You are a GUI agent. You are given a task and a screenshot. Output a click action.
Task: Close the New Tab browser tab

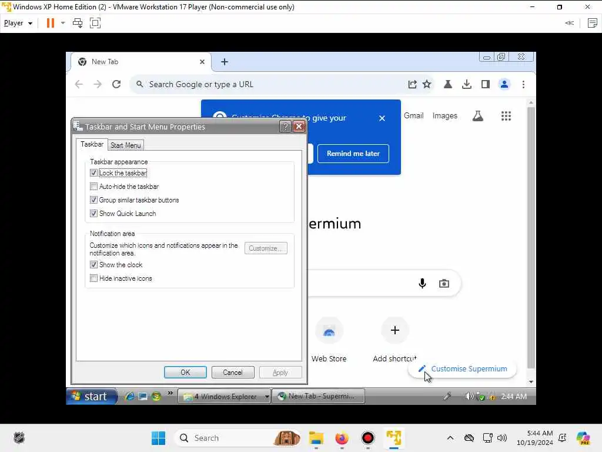click(x=202, y=61)
